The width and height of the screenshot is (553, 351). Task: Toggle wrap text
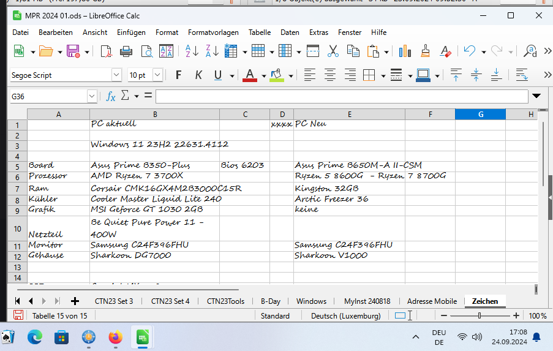[522, 75]
